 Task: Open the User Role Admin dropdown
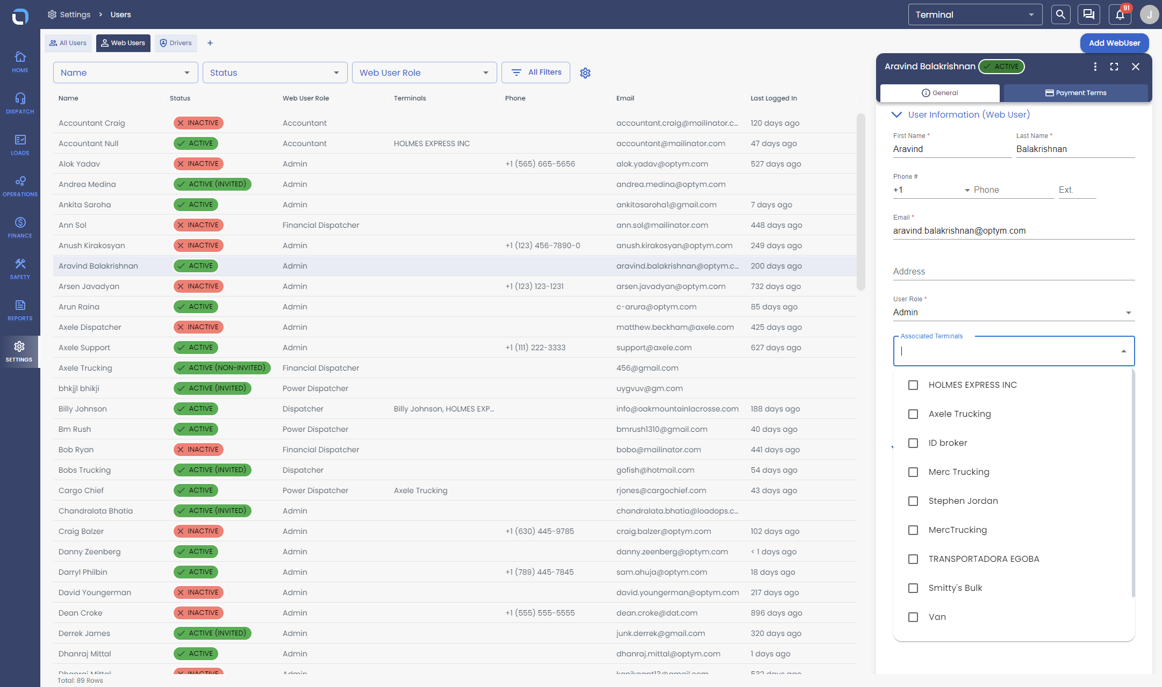coord(1014,313)
